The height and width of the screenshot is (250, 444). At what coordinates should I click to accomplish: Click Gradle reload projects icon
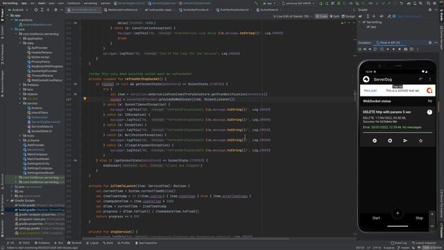click(360, 16)
